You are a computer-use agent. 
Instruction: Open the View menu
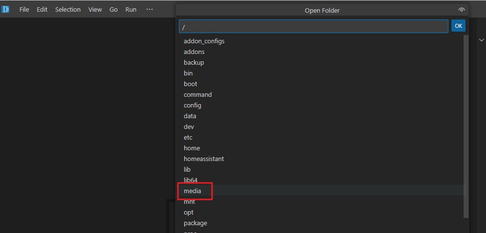[95, 9]
